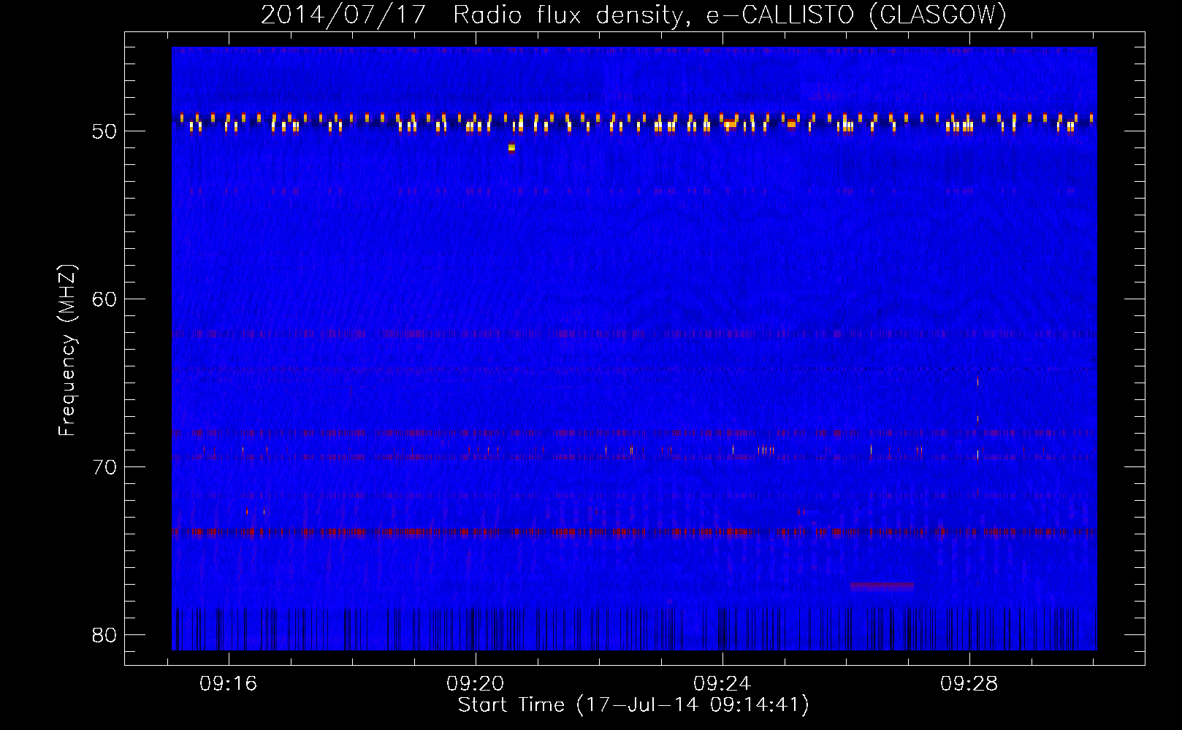Click the 'Start Time (17-Jul-14 09:14:41)' axis label

coord(633,705)
